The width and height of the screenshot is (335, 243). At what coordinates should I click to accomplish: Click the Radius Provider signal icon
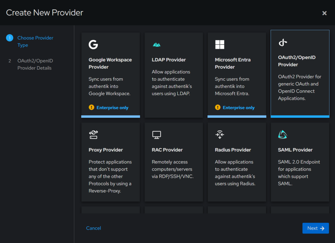[x=220, y=134]
